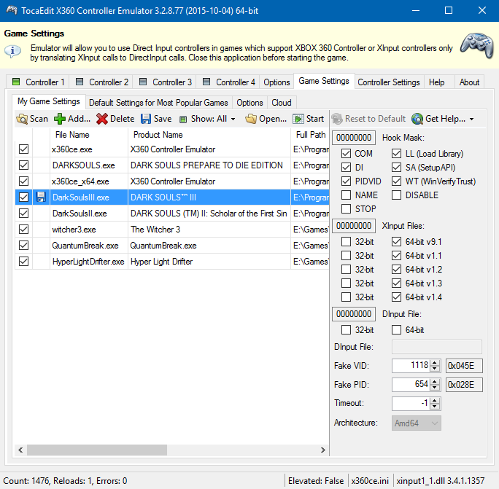Click the Save floppy disk icon in toolbar

[146, 119]
